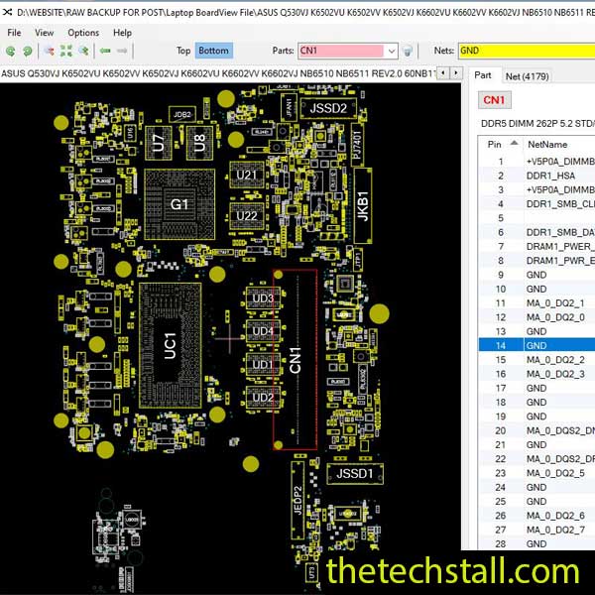Select the U8 component on board
This screenshot has height=595, width=595.
pyautogui.click(x=199, y=143)
